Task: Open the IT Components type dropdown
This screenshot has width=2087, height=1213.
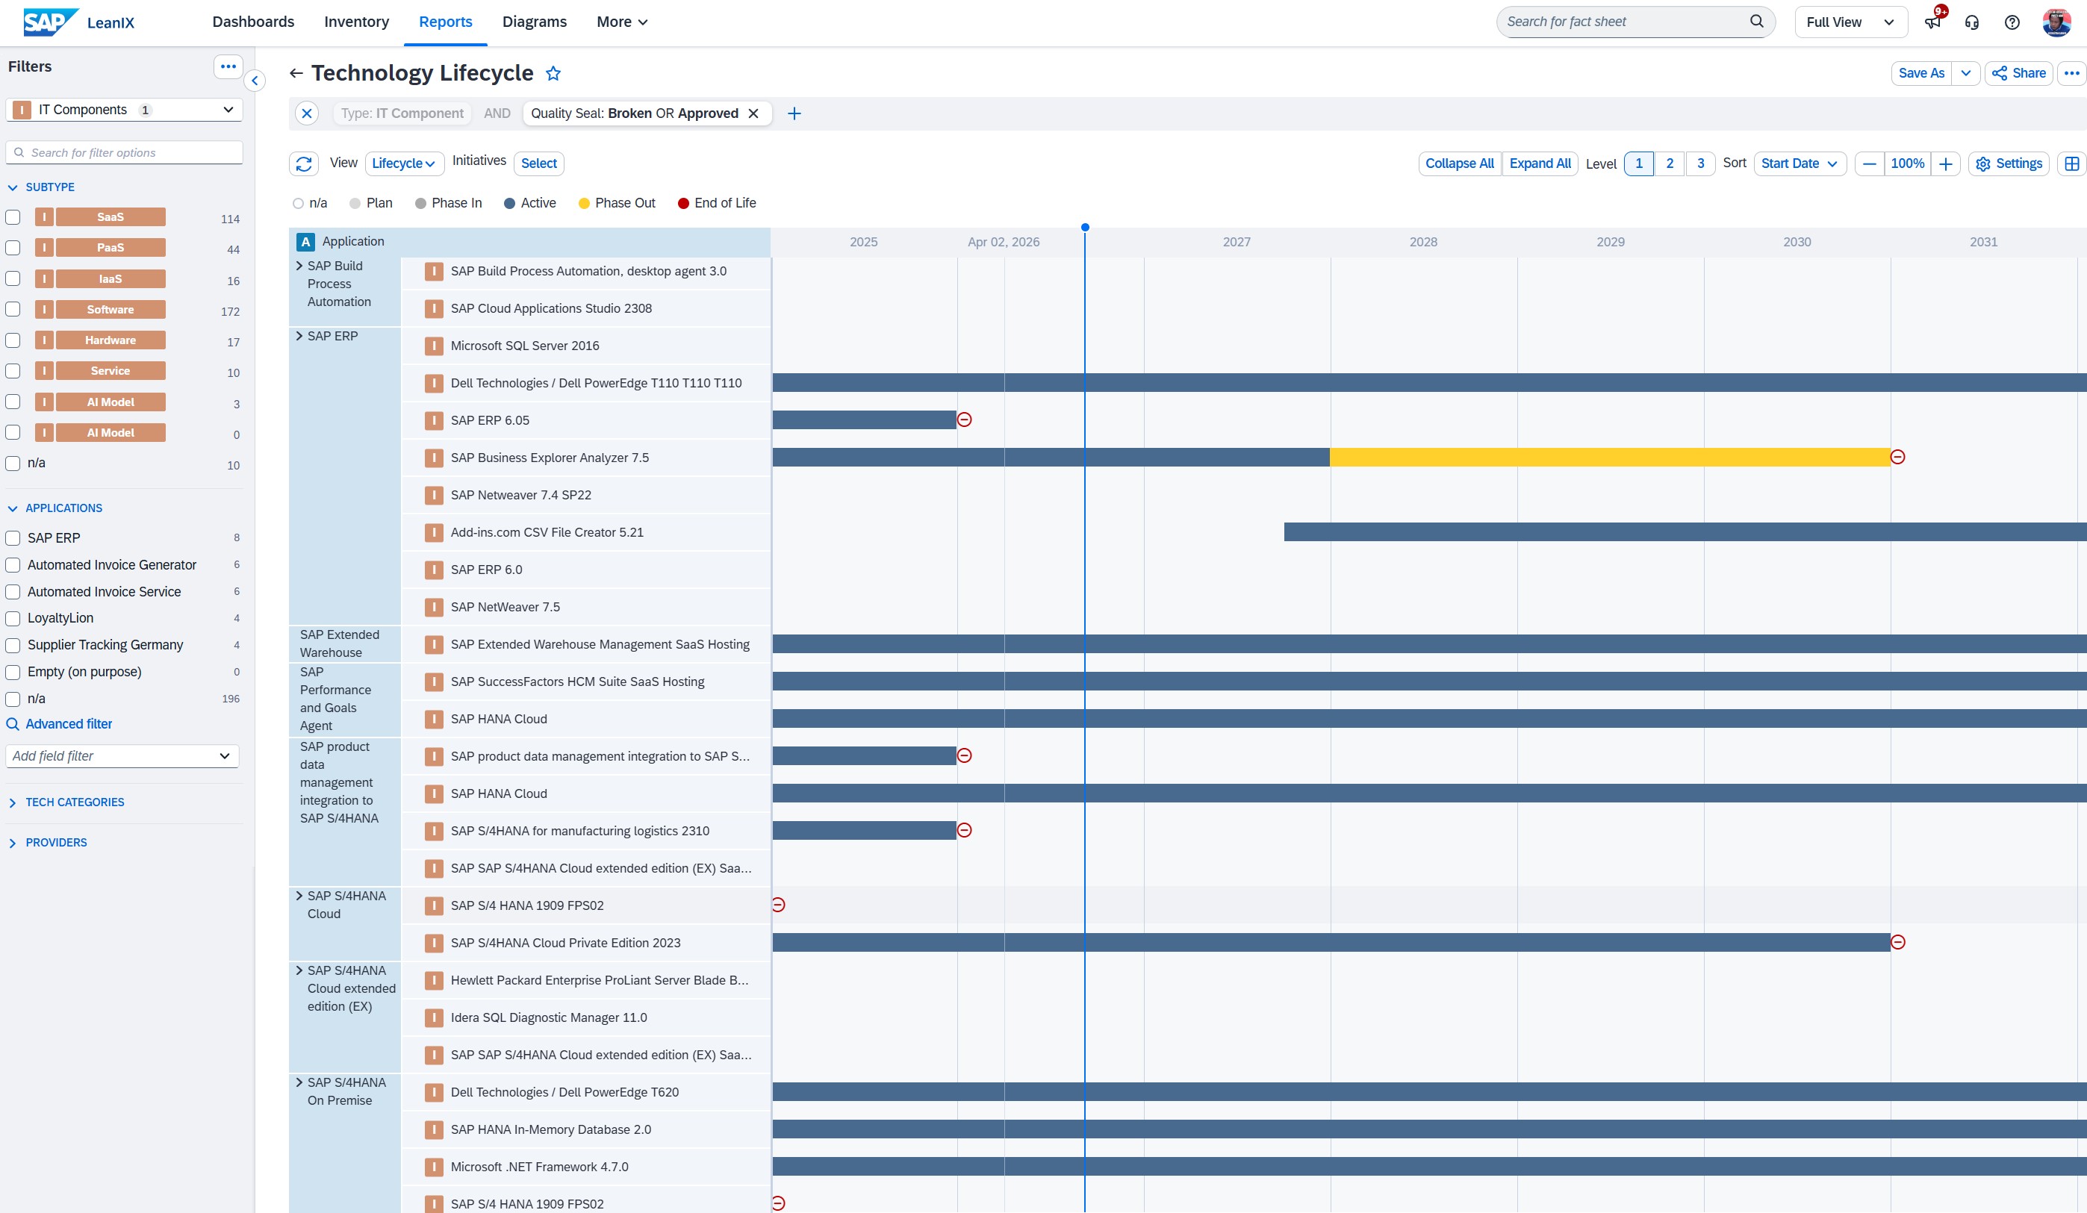Action: click(124, 110)
